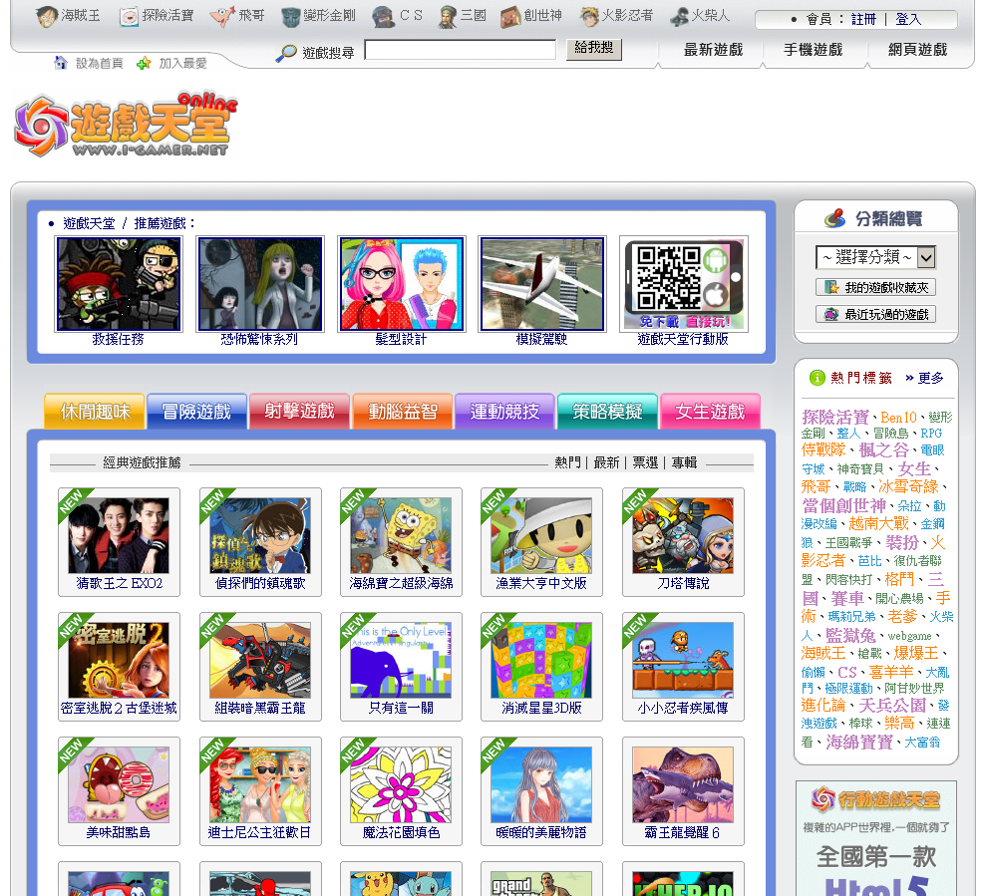
Task: Open 最近玩過的遊戲 button
Action: coord(875,314)
